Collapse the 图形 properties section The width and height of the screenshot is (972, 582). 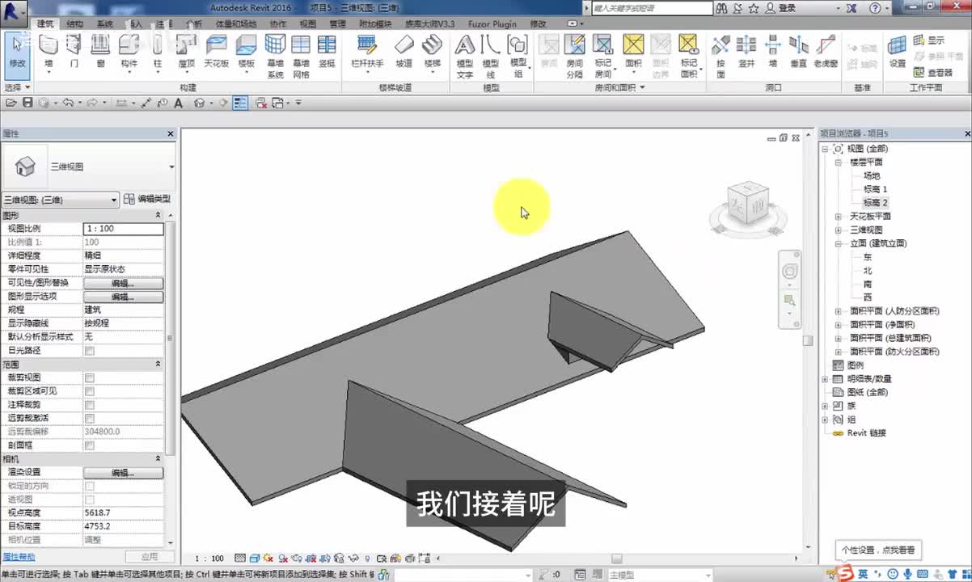click(158, 215)
